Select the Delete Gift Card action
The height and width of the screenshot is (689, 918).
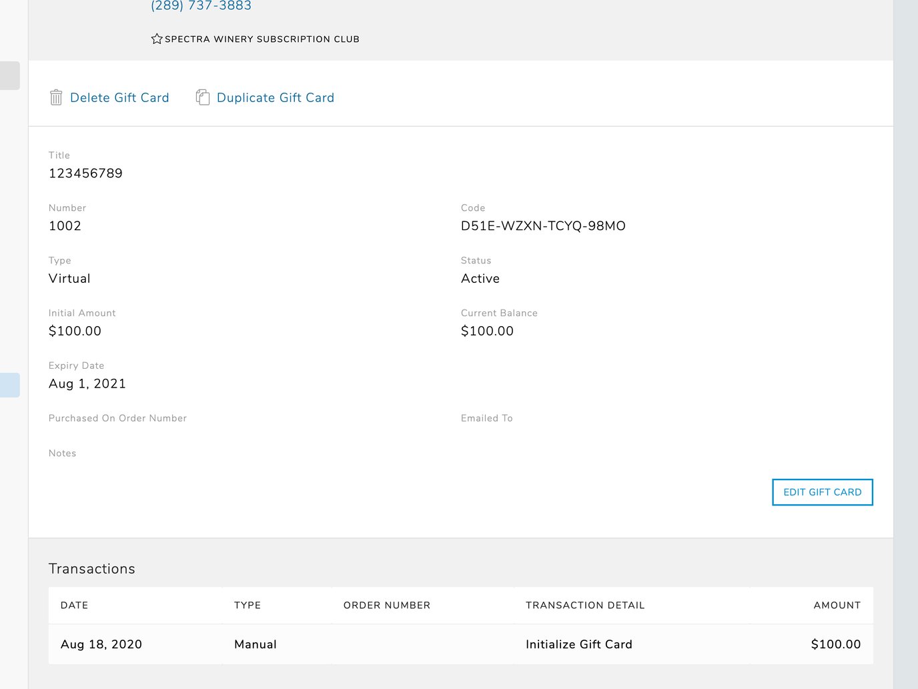coord(119,97)
